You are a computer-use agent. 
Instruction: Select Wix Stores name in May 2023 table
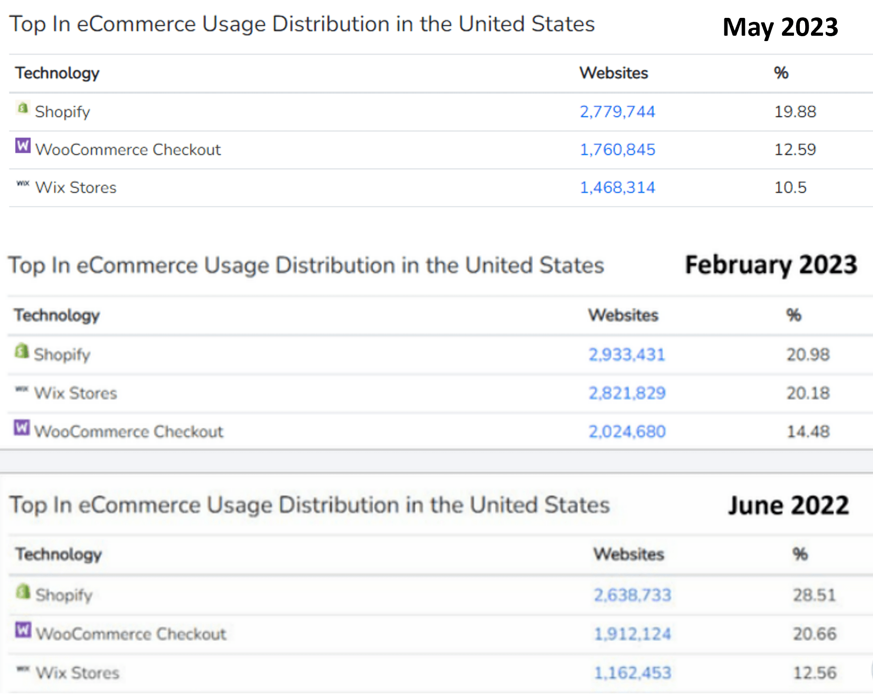coord(76,188)
